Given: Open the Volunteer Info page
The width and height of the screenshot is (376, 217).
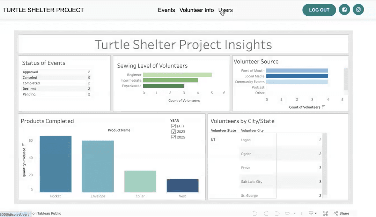Looking at the screenshot, I should coord(197,10).
